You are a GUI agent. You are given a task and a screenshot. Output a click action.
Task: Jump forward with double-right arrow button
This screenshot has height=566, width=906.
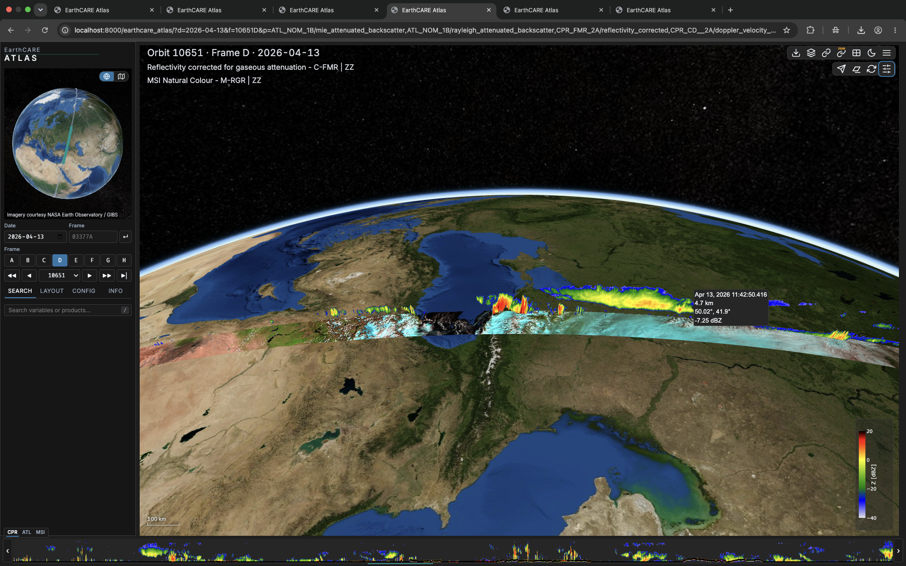click(107, 275)
